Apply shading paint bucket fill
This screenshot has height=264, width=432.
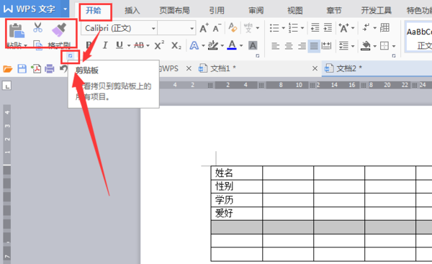pyautogui.click(x=366, y=46)
